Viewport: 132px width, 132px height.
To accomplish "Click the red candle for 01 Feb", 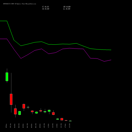I will pos(15,111).
